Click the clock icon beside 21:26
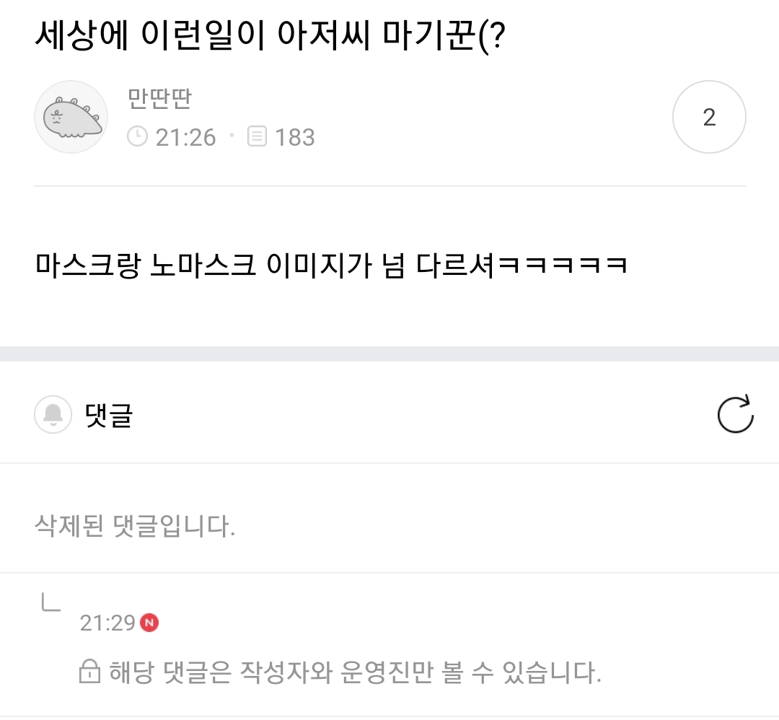Viewport: 779px width, 720px height. (x=137, y=136)
